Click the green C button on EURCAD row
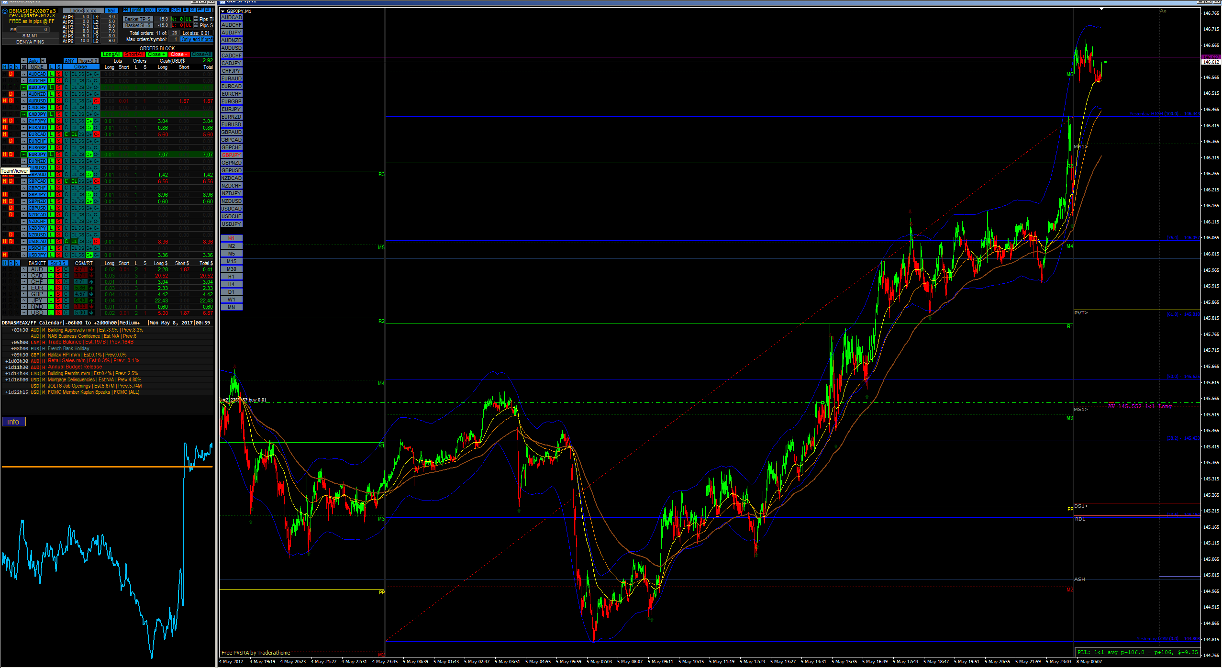Image resolution: width=1222 pixels, height=668 pixels. click(67, 134)
